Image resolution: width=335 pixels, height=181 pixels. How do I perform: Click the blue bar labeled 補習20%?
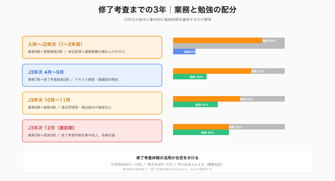(x=184, y=52)
